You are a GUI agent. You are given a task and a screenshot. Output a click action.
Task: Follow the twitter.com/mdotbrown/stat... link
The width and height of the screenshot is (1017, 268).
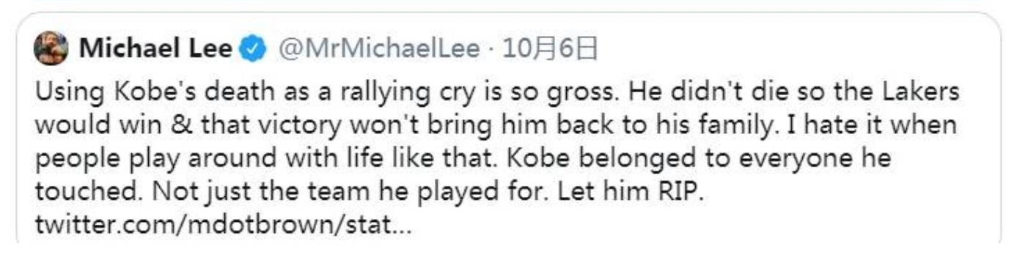[224, 225]
